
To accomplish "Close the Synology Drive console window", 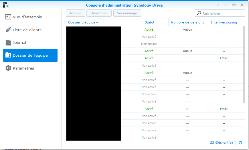I will [242, 5].
